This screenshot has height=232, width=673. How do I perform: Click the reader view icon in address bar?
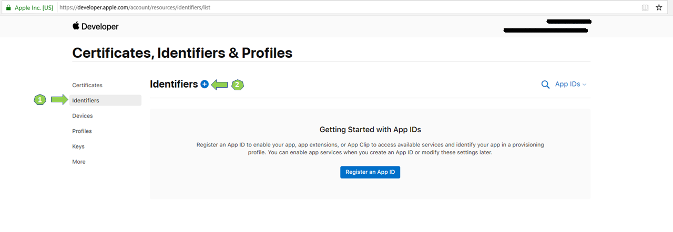pyautogui.click(x=645, y=8)
